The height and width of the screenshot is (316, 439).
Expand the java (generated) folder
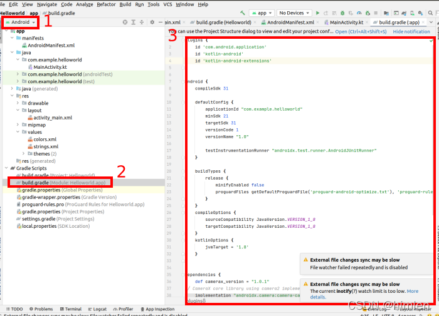coord(12,89)
